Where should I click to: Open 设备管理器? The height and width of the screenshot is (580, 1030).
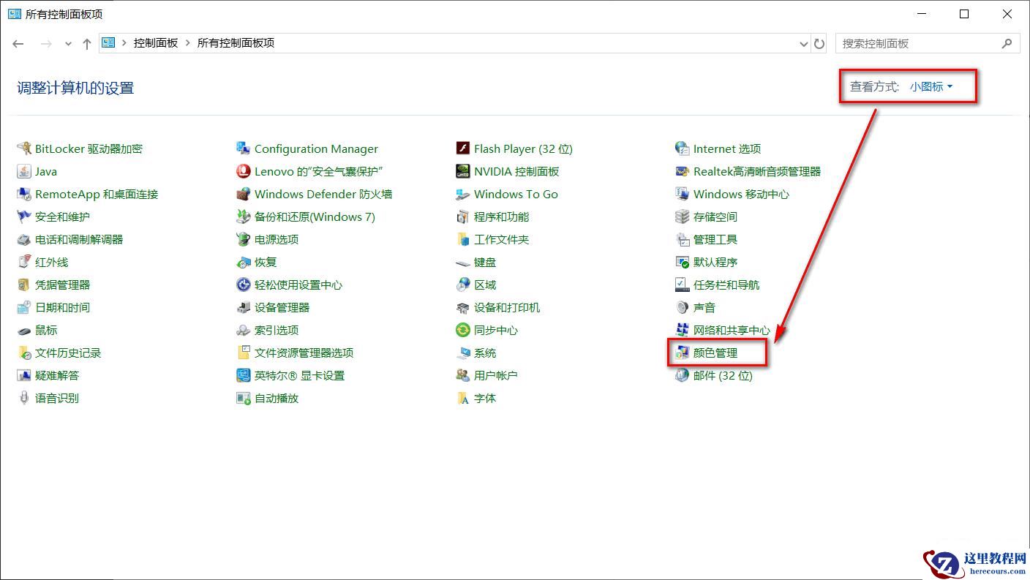[282, 307]
